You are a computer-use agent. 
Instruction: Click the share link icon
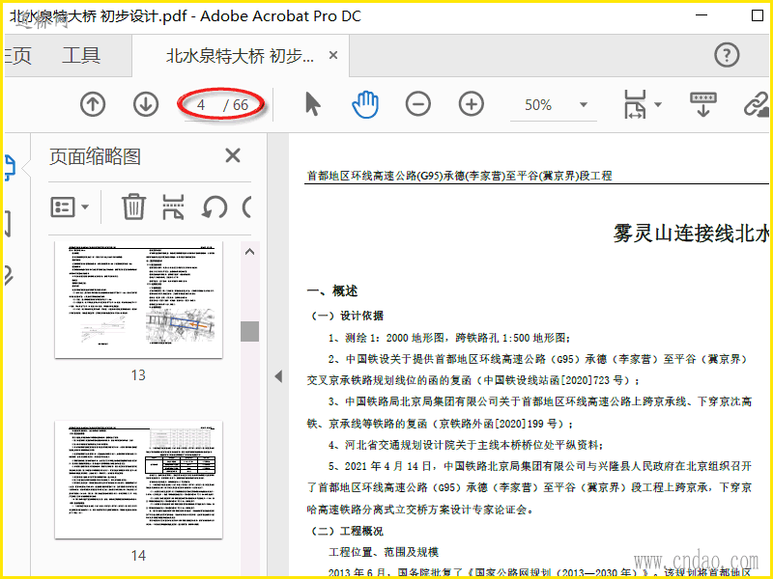(x=756, y=104)
